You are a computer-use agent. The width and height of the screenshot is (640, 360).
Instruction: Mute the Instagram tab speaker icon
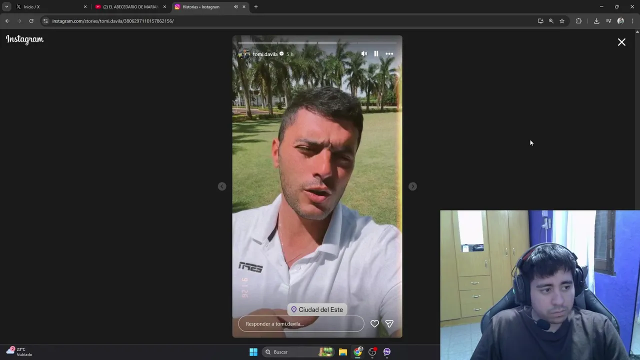click(x=235, y=7)
